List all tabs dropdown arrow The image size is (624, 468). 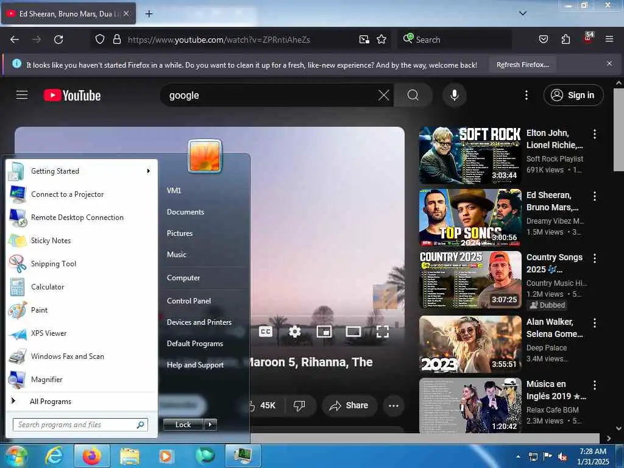tap(522, 13)
